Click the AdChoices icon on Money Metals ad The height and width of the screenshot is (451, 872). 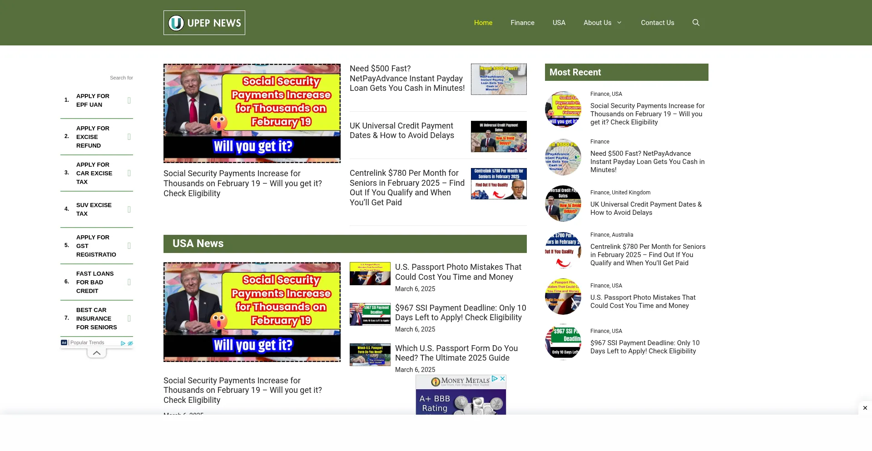495,378
